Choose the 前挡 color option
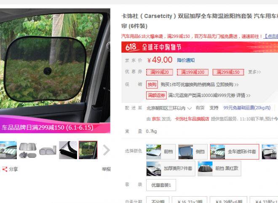 coord(161,152)
